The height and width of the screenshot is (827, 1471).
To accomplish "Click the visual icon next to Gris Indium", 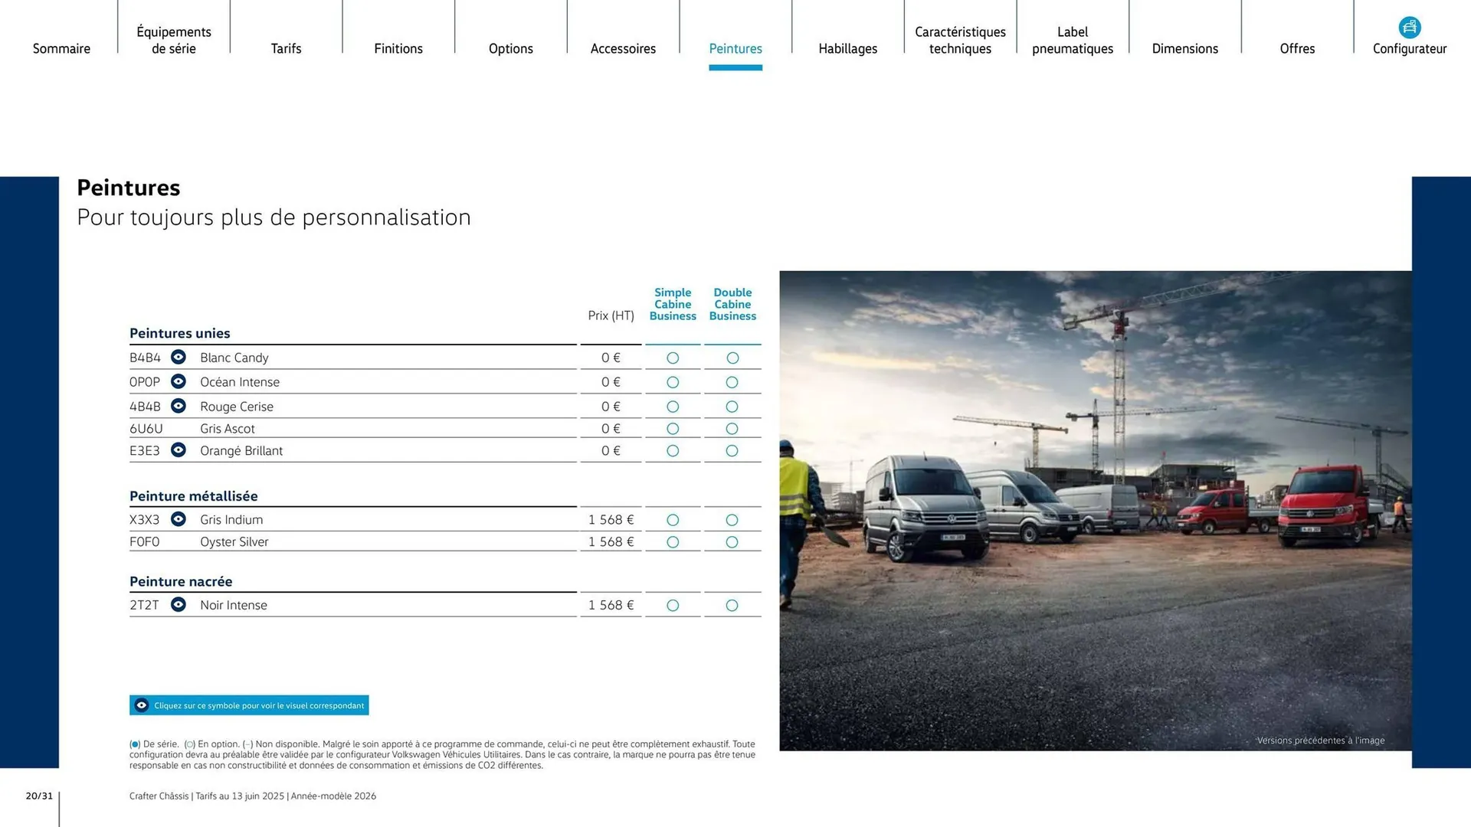I will (x=179, y=519).
